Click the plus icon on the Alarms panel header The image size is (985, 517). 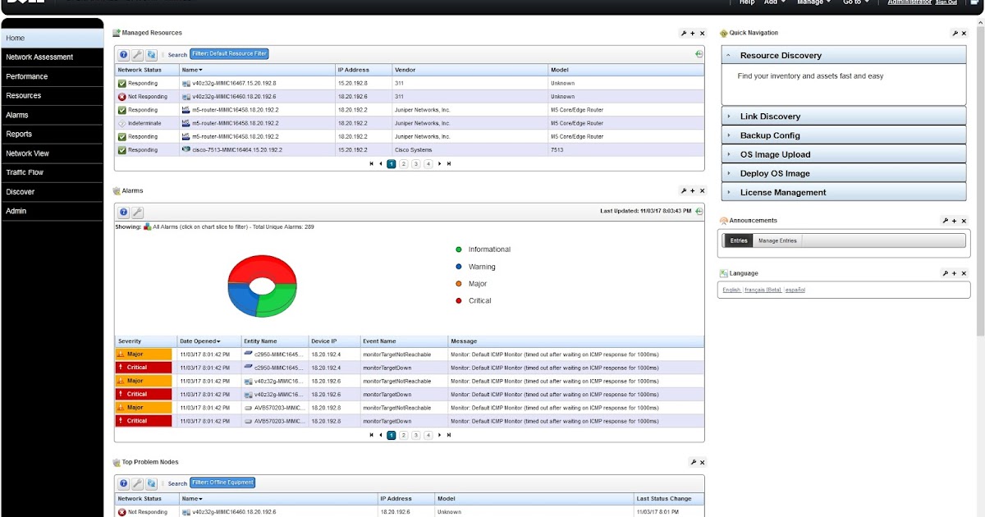click(x=694, y=190)
